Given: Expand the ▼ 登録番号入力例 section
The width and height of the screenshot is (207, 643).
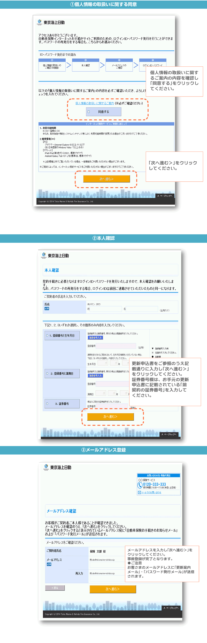Looking at the screenshot, I should pos(160,348).
